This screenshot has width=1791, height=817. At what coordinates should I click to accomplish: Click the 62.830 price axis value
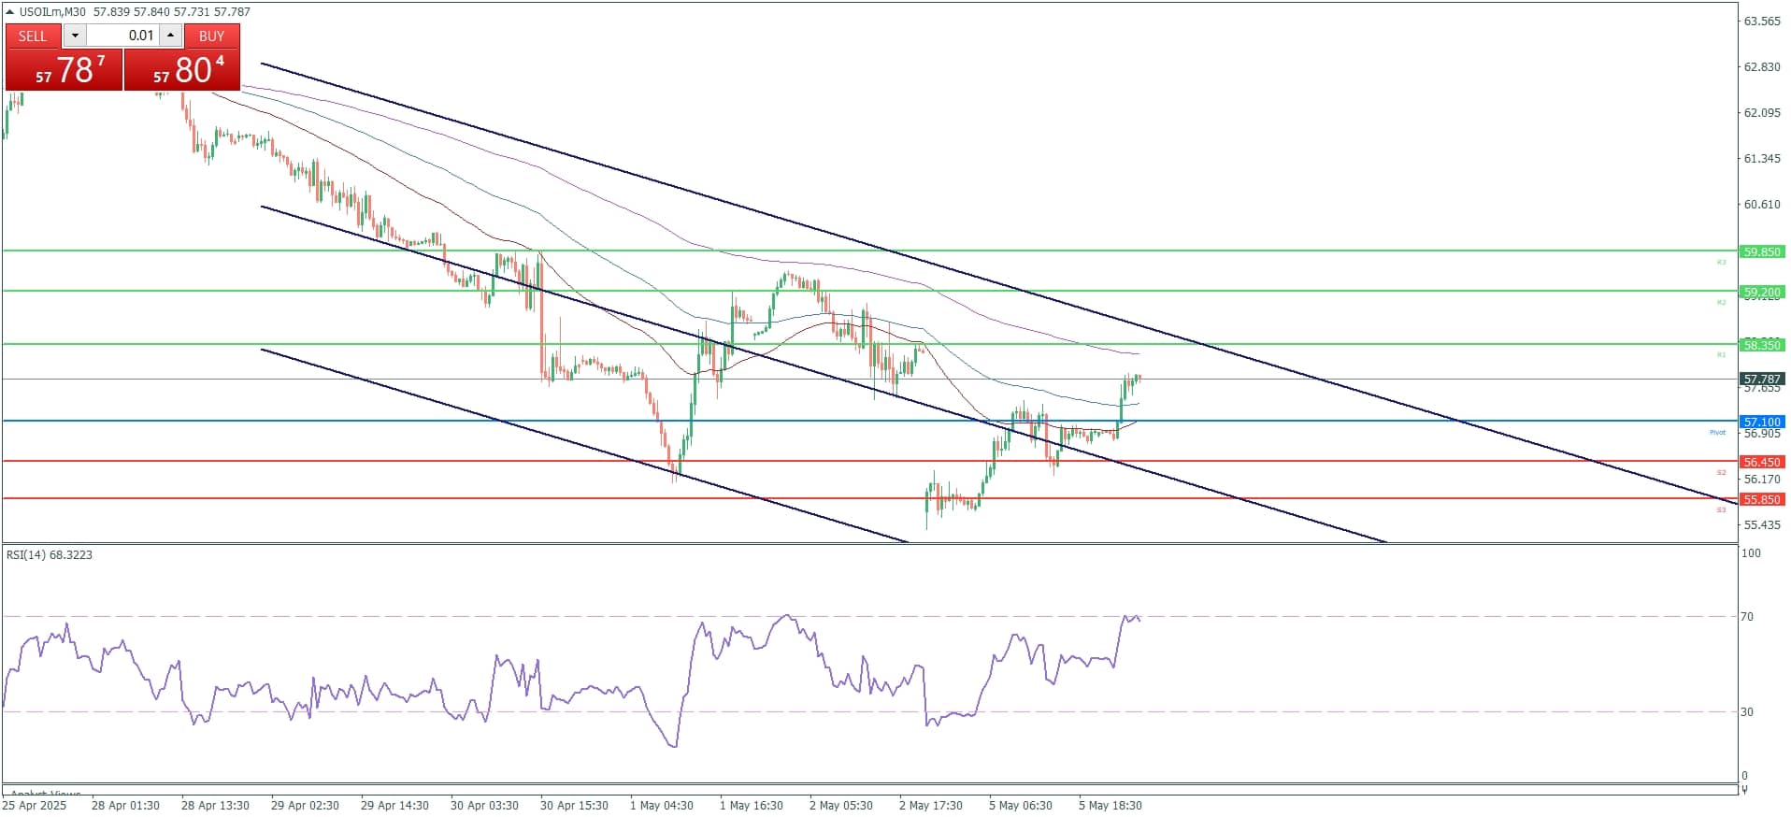coord(1762,66)
